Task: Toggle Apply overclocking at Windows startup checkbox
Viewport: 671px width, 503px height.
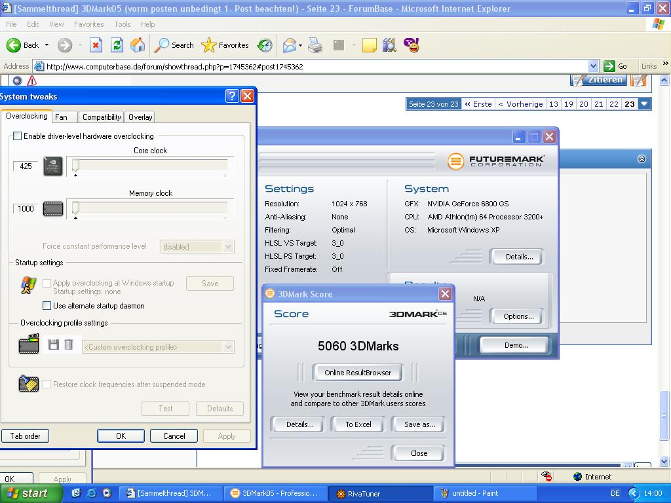Action: [47, 283]
